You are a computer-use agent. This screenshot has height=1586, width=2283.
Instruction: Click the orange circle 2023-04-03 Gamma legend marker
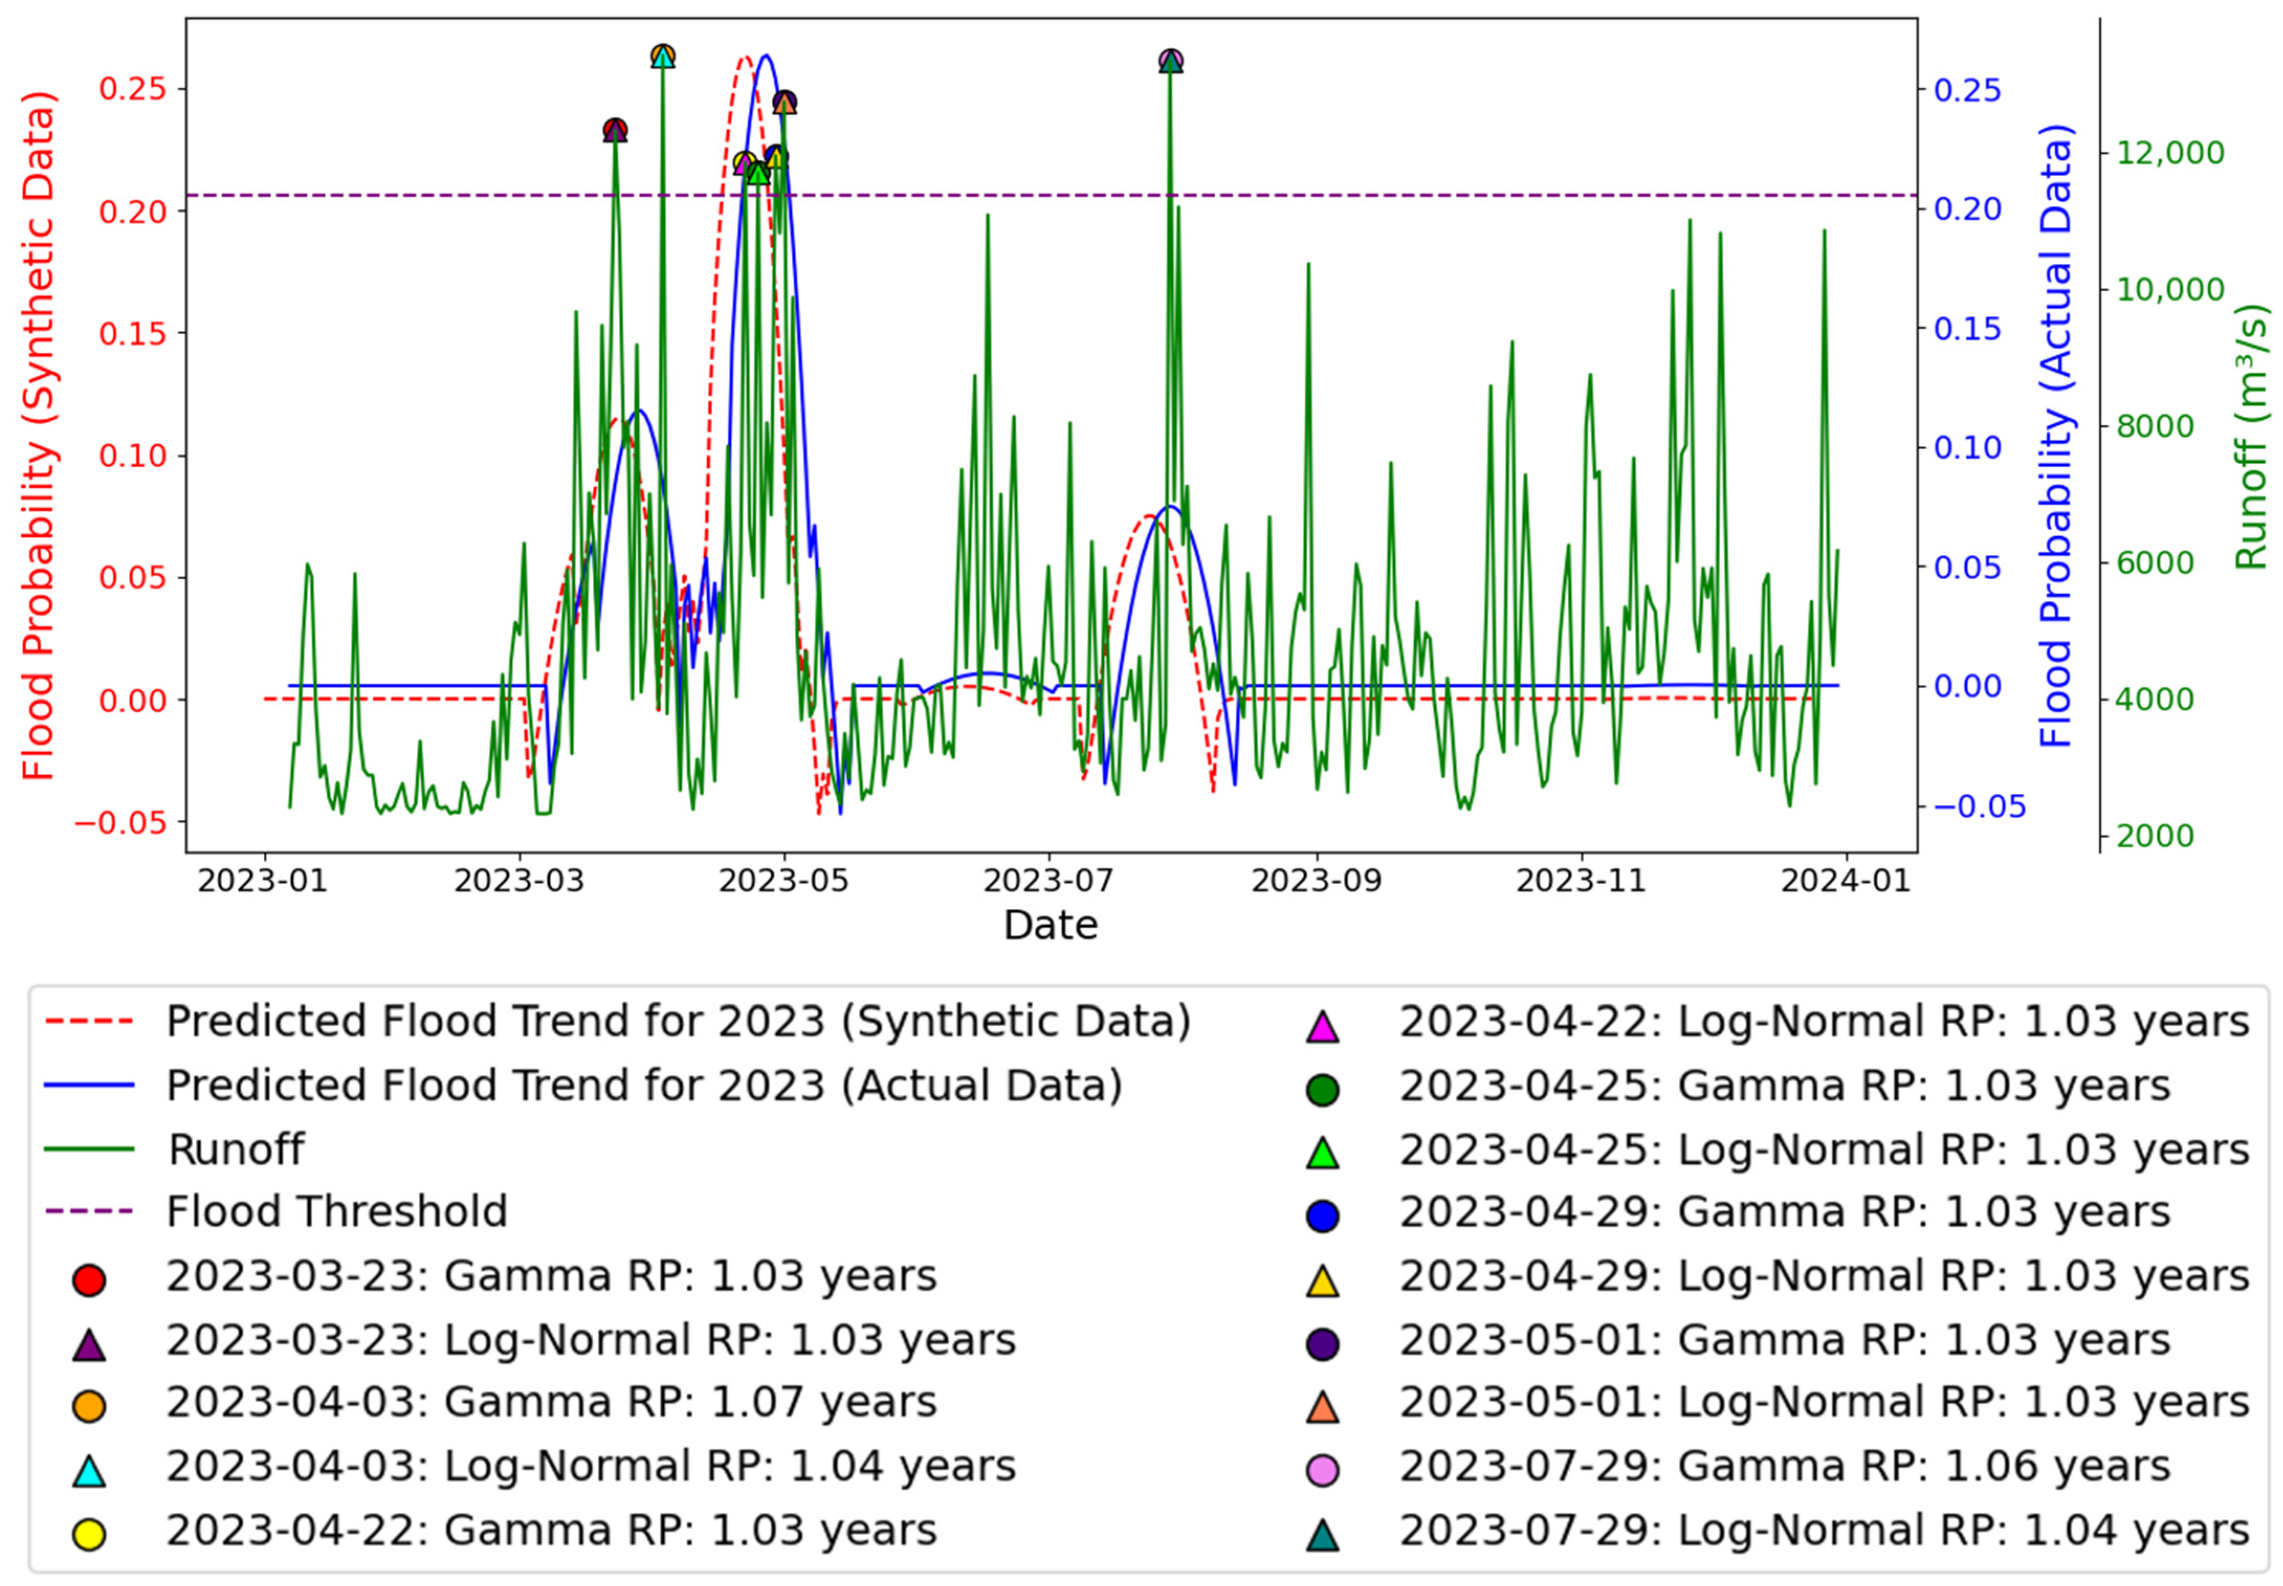88,1405
